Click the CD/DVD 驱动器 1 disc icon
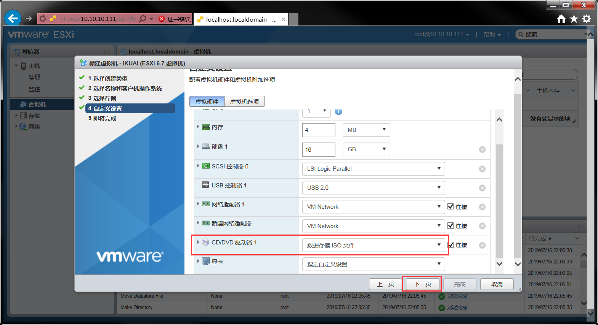Viewport: 598px width, 325px height. [206, 242]
